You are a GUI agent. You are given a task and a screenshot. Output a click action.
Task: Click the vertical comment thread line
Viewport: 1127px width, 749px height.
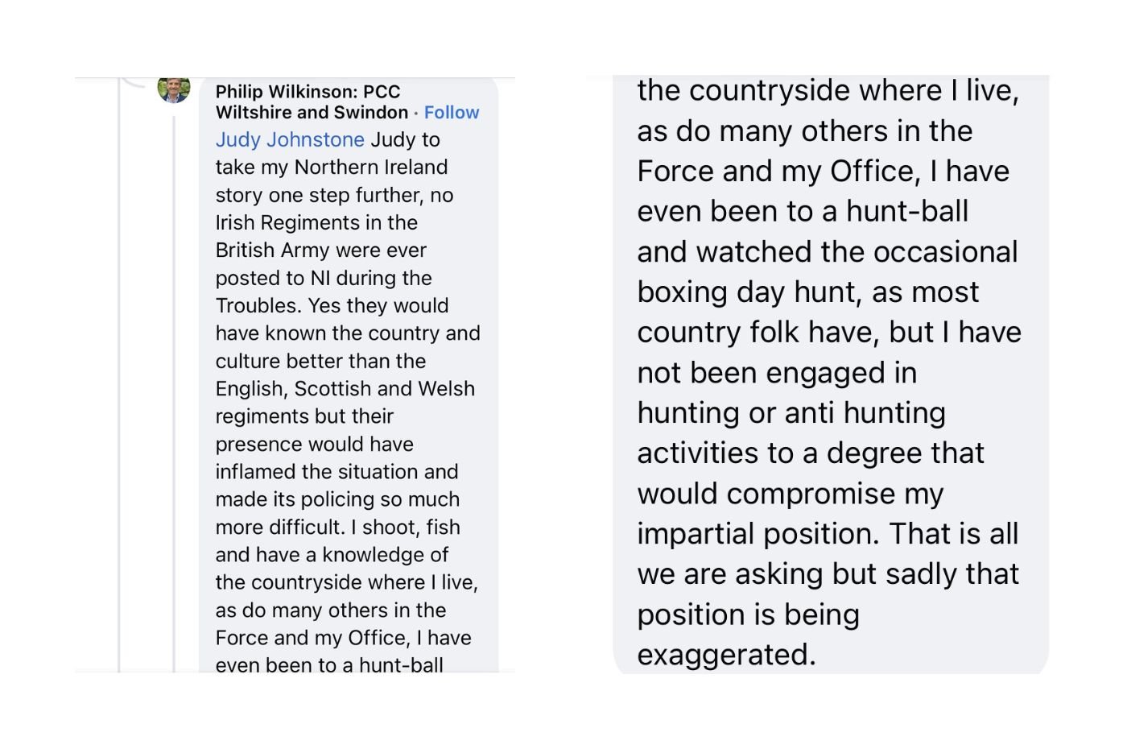click(x=173, y=403)
